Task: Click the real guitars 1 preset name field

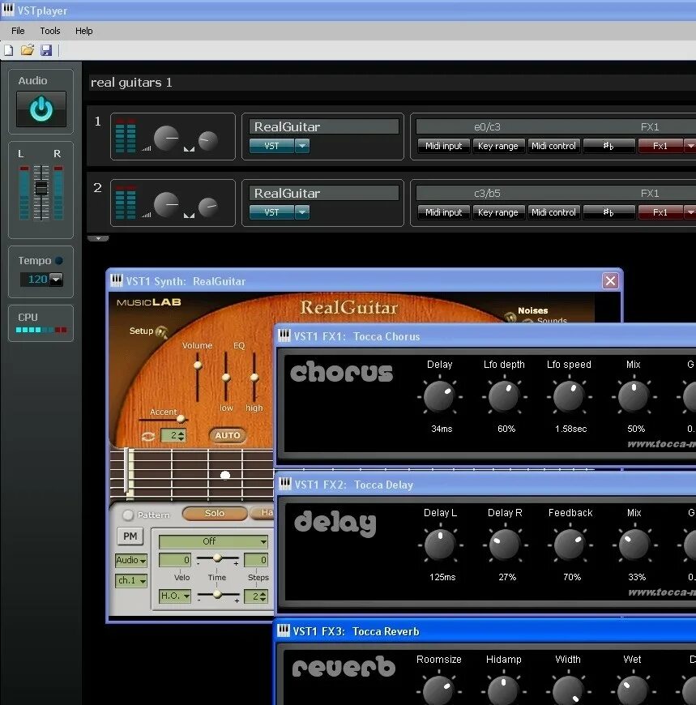Action: [x=391, y=83]
